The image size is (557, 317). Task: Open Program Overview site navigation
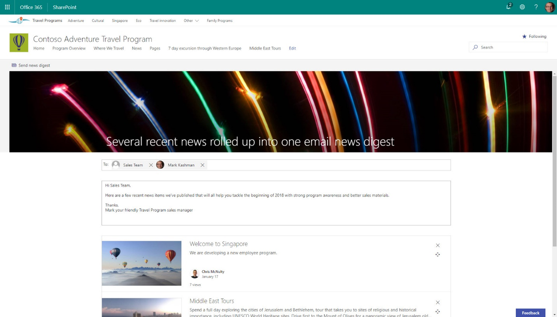tap(69, 48)
